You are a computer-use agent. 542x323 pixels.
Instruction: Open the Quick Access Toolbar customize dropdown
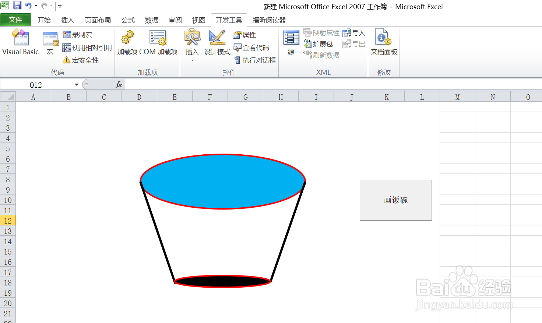pos(59,6)
